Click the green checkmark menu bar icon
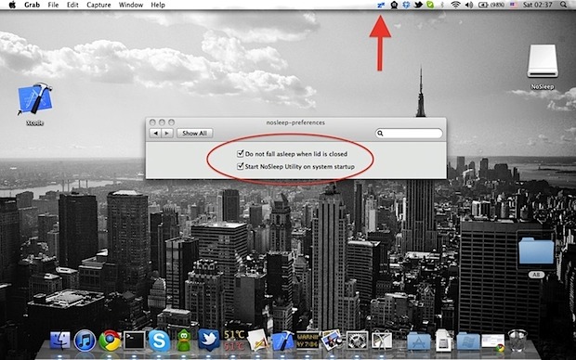The height and width of the screenshot is (360, 576). (x=430, y=5)
